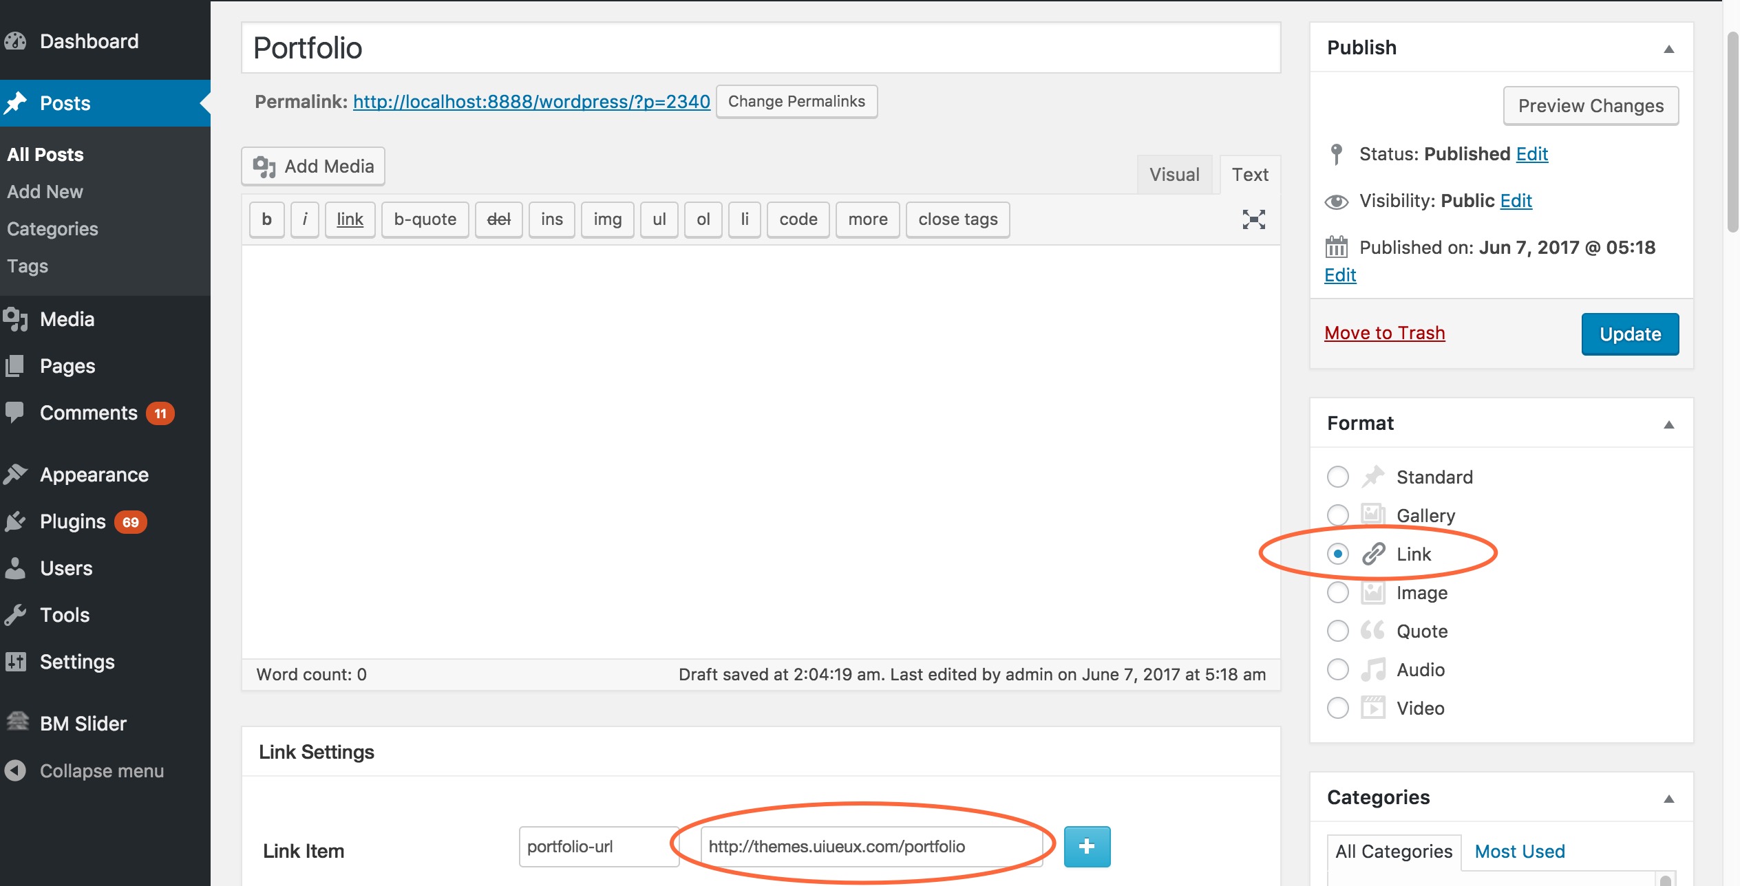Image resolution: width=1740 pixels, height=886 pixels.
Task: Click the Add Media icon
Action: tap(264, 165)
